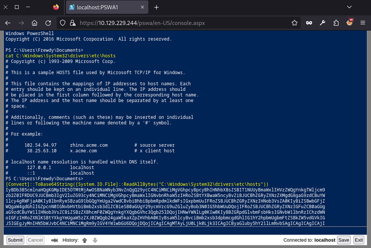Open the extensions puzzle piece menu
This screenshot has width=371, height=248.
tap(336, 23)
